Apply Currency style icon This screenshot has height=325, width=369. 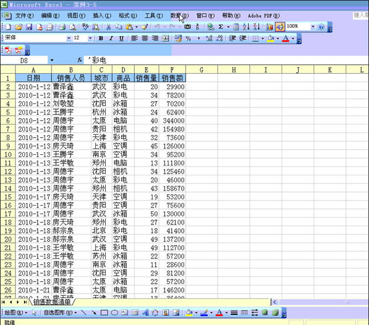click(x=178, y=38)
